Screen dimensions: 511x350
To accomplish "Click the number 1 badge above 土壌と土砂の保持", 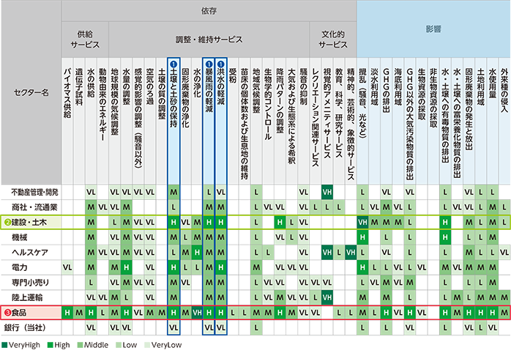I will [174, 64].
